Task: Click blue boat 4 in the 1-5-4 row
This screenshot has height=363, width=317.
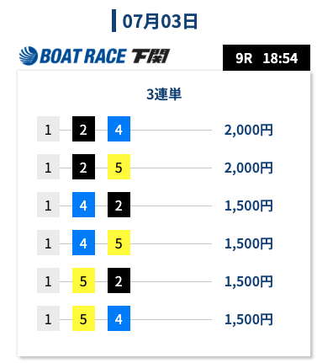Action: 119,318
